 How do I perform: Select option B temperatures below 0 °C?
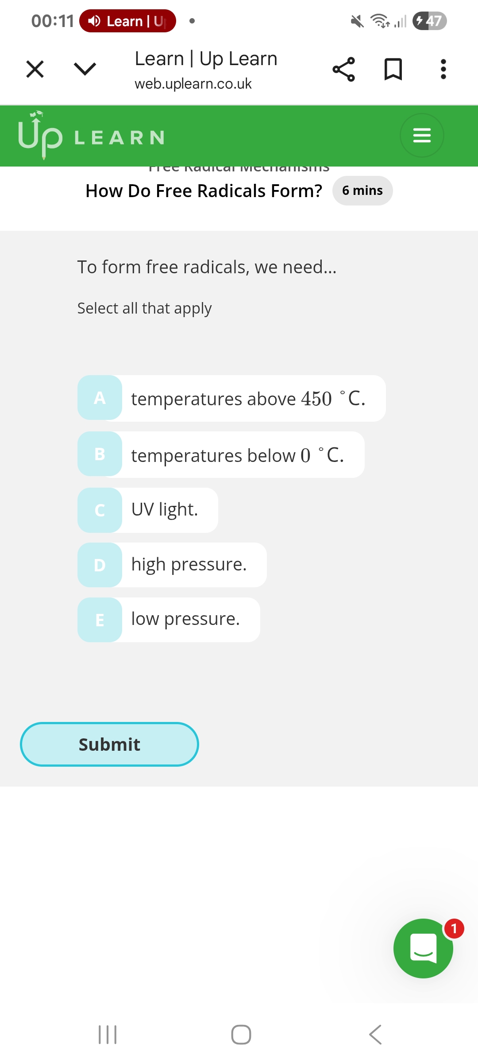[221, 454]
